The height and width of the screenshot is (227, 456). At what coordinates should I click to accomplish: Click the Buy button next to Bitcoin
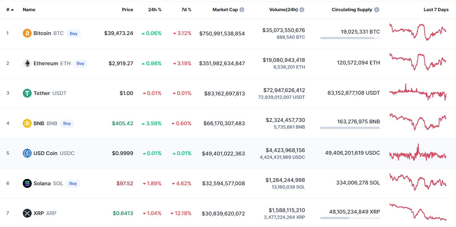coord(74,34)
